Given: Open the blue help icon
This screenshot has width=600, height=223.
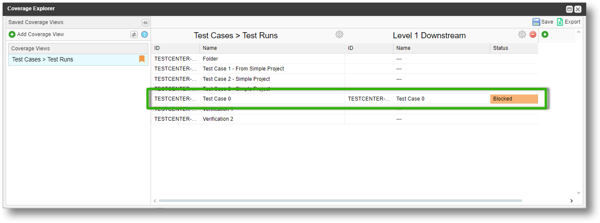Looking at the screenshot, I should tap(145, 34).
